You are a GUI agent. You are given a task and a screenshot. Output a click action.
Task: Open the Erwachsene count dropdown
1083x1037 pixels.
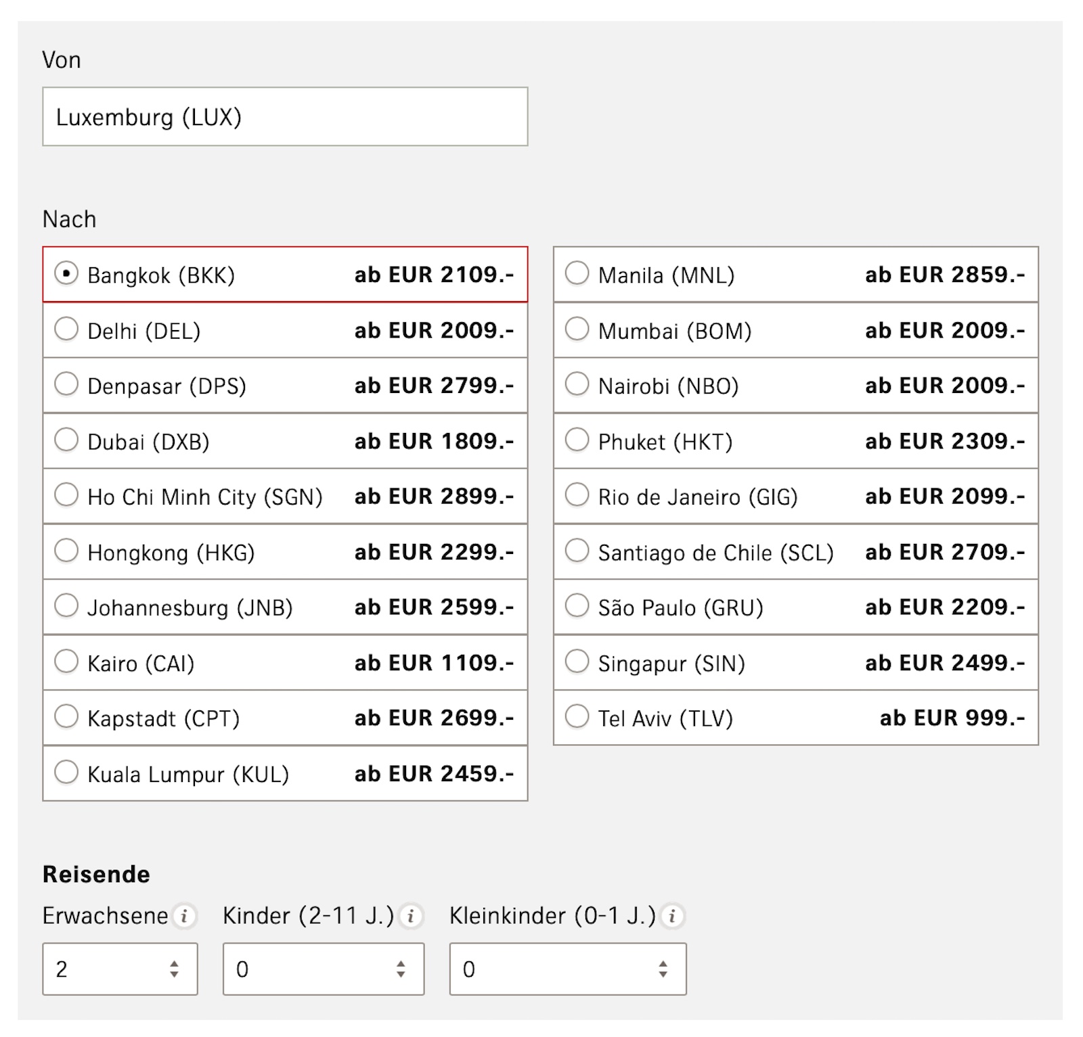click(120, 969)
